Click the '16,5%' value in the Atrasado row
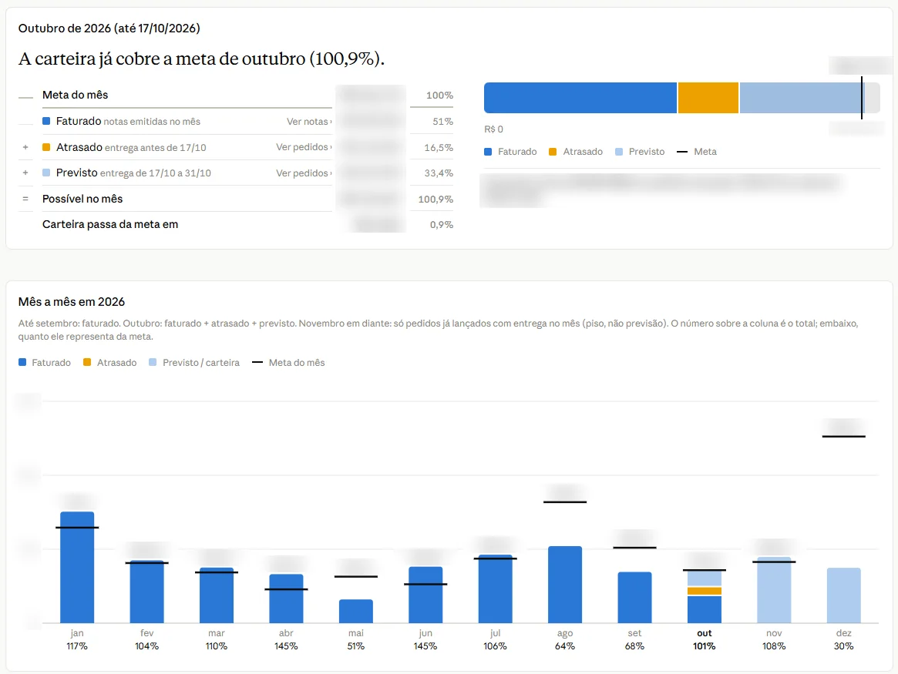The width and height of the screenshot is (898, 674). (x=439, y=148)
